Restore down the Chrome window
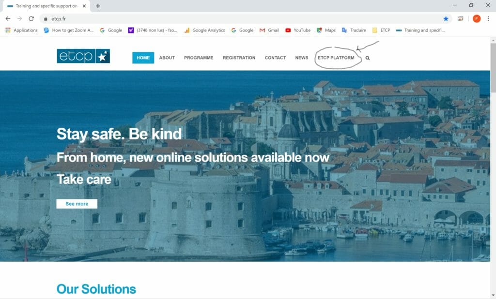This screenshot has width=496, height=299. 471,5
